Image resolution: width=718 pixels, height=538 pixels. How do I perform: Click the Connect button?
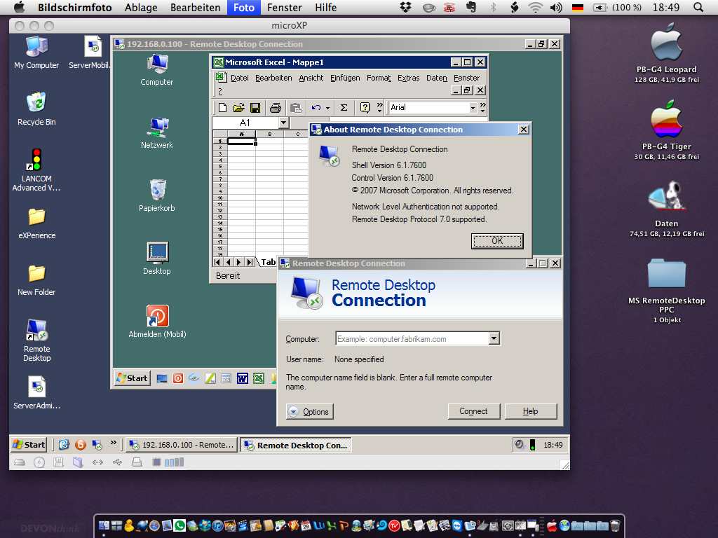coord(473,411)
